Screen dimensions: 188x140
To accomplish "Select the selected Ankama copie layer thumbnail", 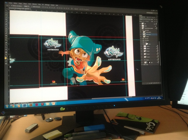I will click(x=144, y=34).
